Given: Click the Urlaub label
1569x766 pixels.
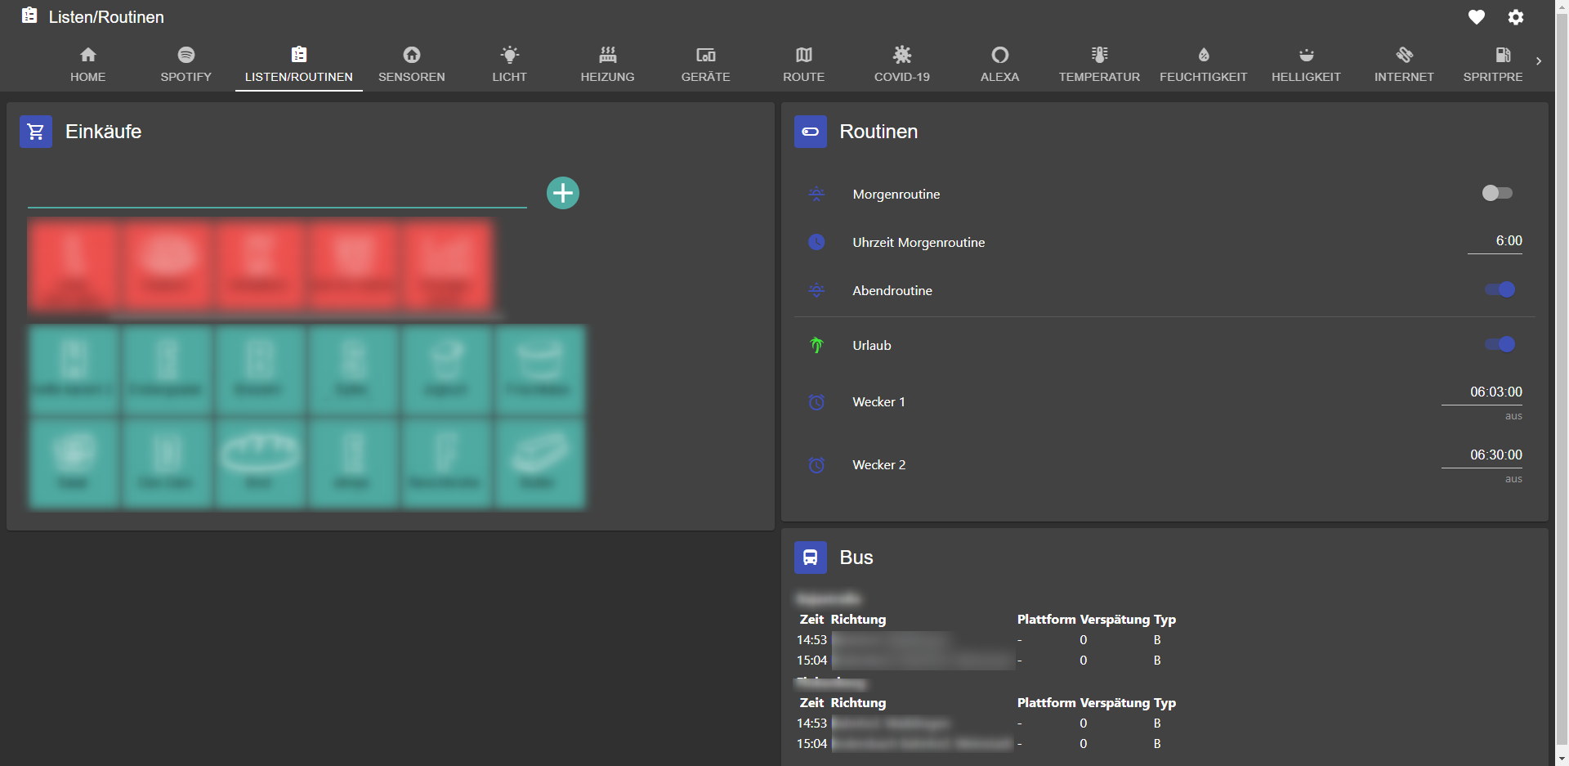Looking at the screenshot, I should (872, 346).
